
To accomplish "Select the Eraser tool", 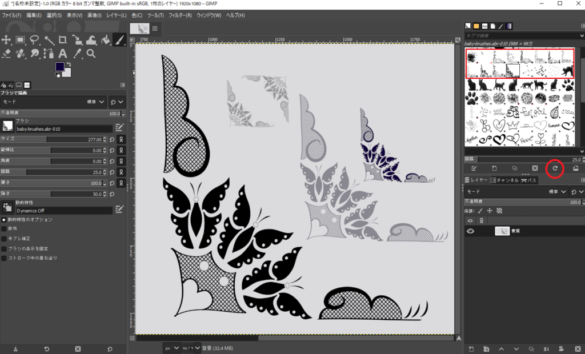I will tap(6, 53).
